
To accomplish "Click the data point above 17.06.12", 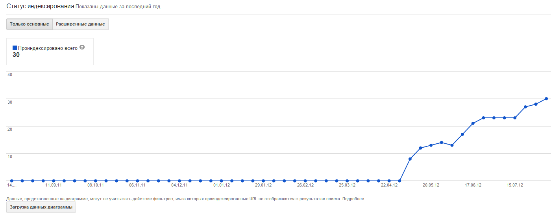I will coord(473,123).
